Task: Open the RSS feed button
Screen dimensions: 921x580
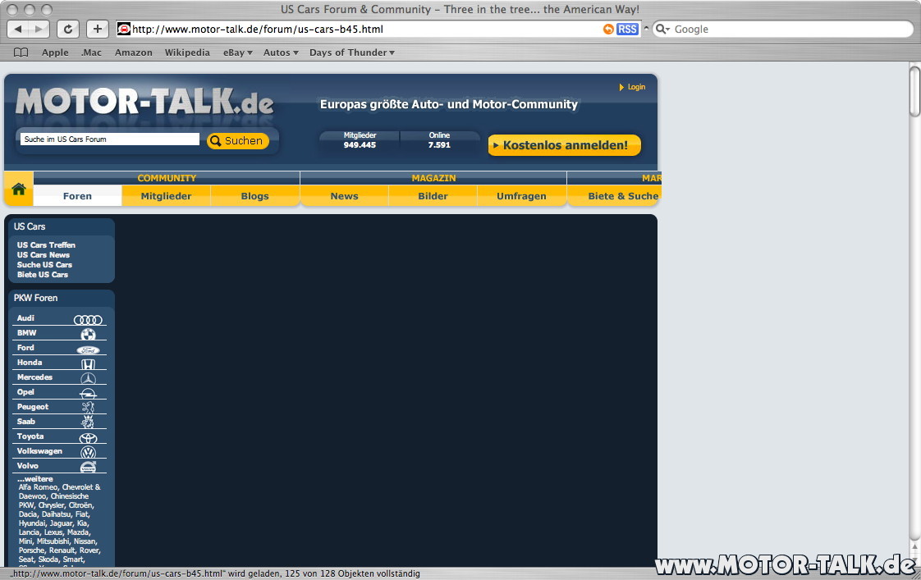Action: point(627,30)
